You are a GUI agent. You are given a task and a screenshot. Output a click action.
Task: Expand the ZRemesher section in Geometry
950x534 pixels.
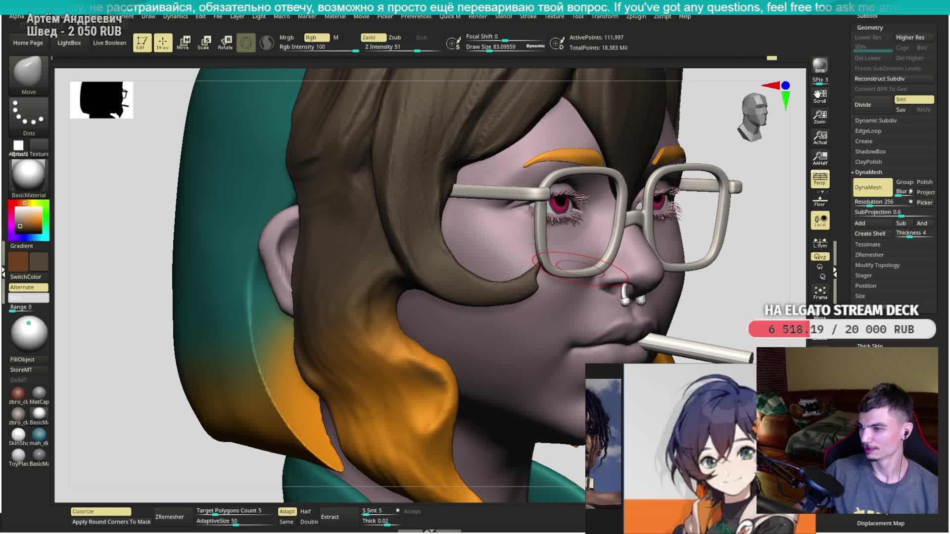[x=869, y=255]
